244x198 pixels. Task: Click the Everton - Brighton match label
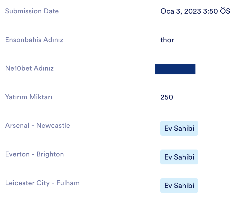pos(34,154)
